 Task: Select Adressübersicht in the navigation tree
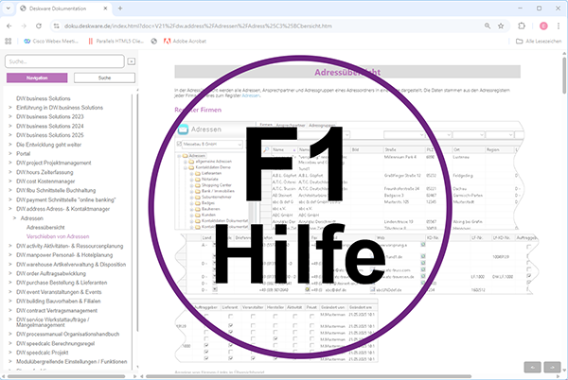pyautogui.click(x=45, y=228)
